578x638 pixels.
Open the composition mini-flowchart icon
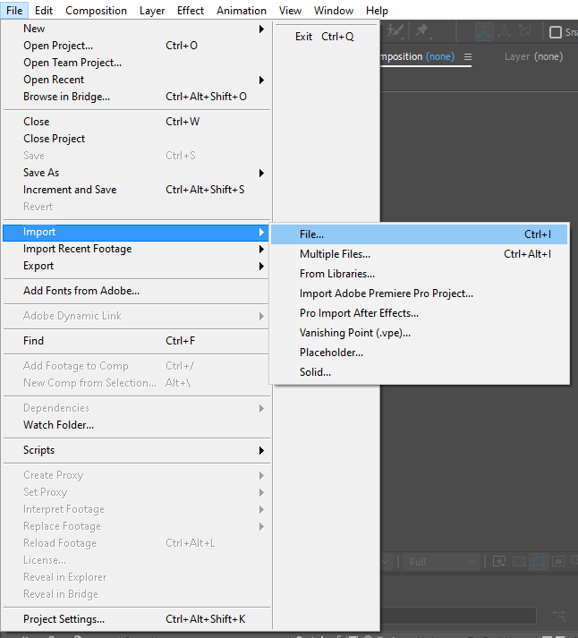point(559,616)
